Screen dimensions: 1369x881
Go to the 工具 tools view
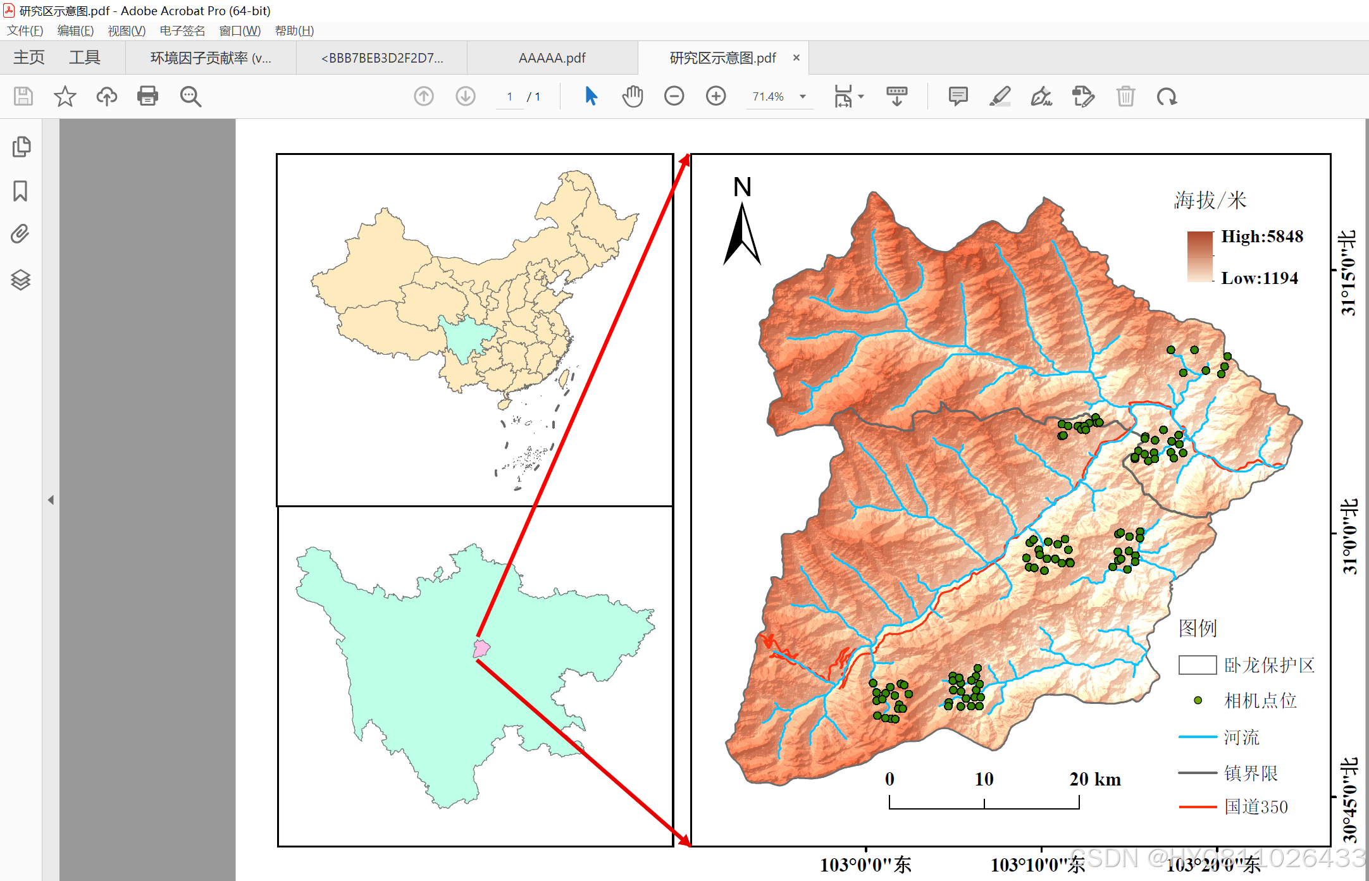pyautogui.click(x=85, y=58)
